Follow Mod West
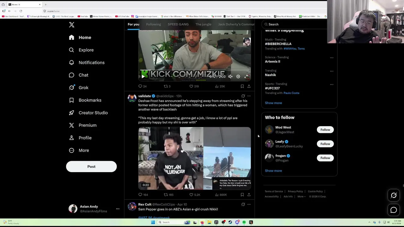404x227 pixels. click(x=325, y=130)
